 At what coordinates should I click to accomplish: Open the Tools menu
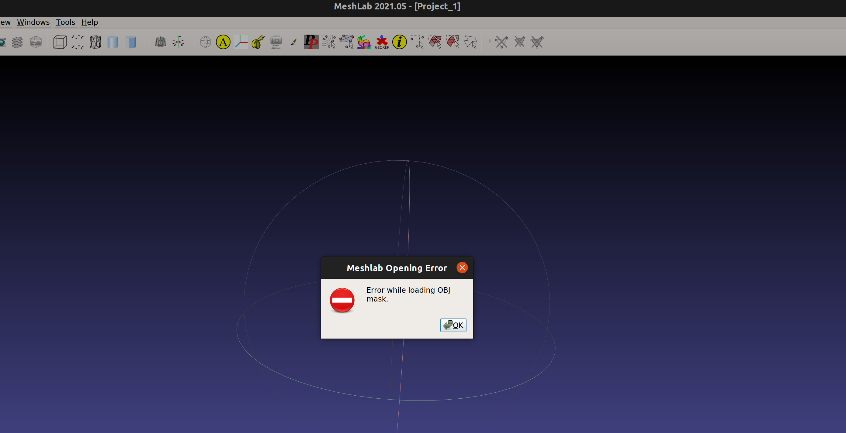tap(65, 22)
